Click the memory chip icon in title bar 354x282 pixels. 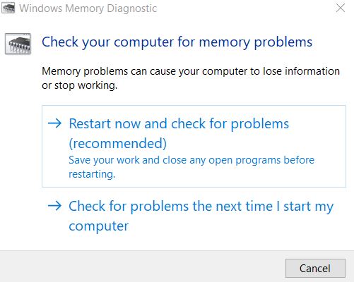tap(8, 8)
